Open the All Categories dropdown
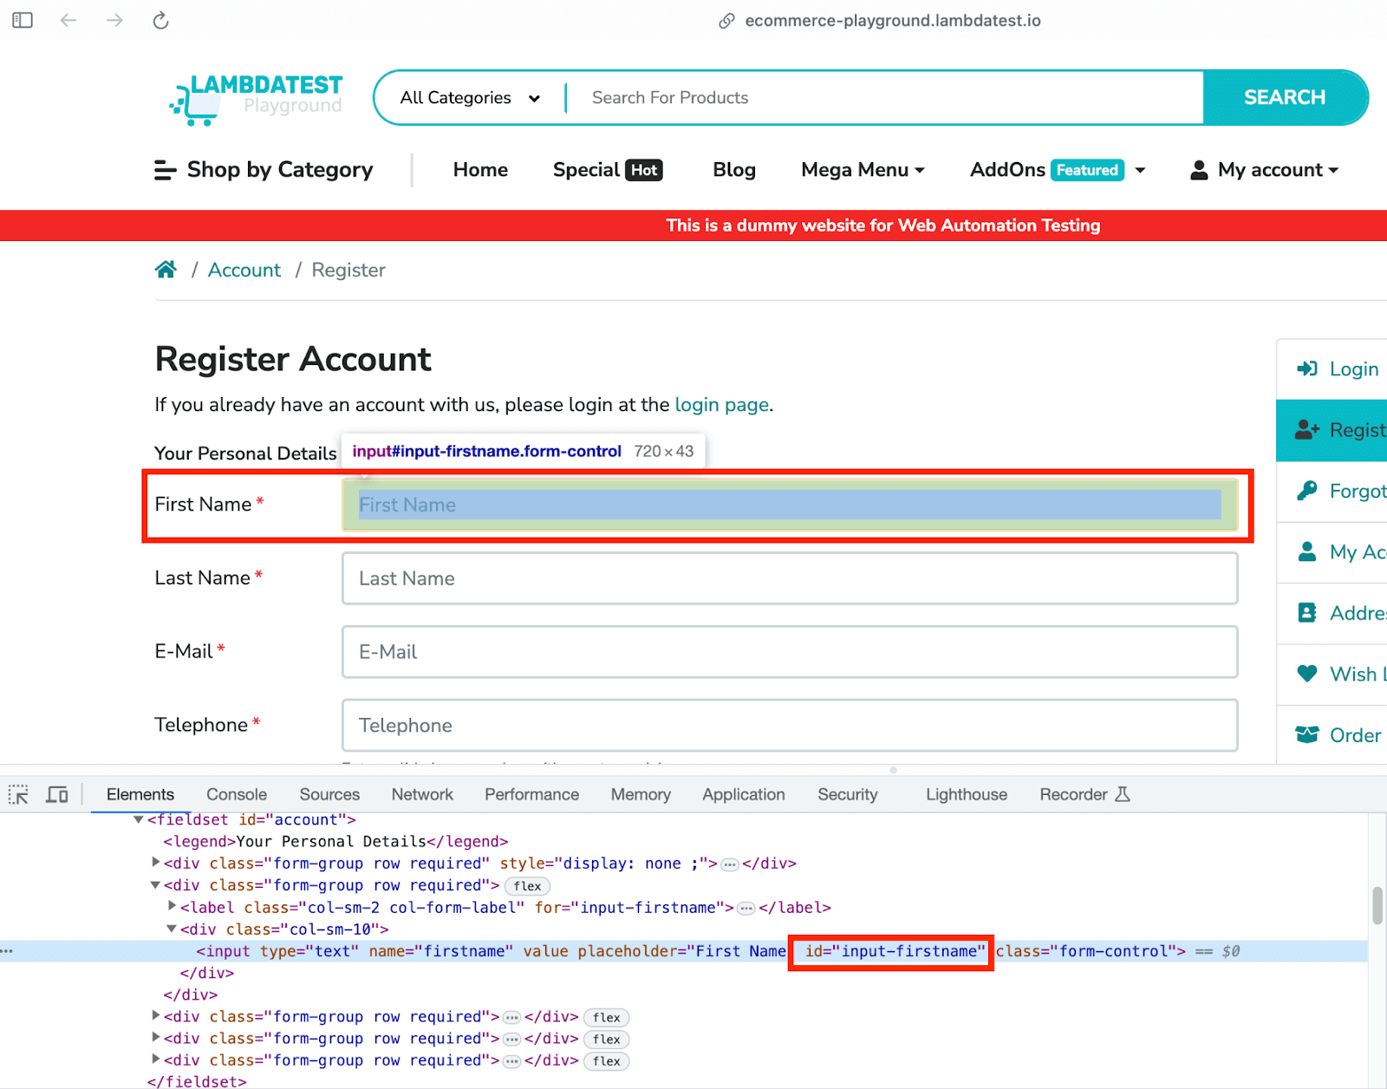Viewport: 1387px width, 1089px height. (x=471, y=98)
